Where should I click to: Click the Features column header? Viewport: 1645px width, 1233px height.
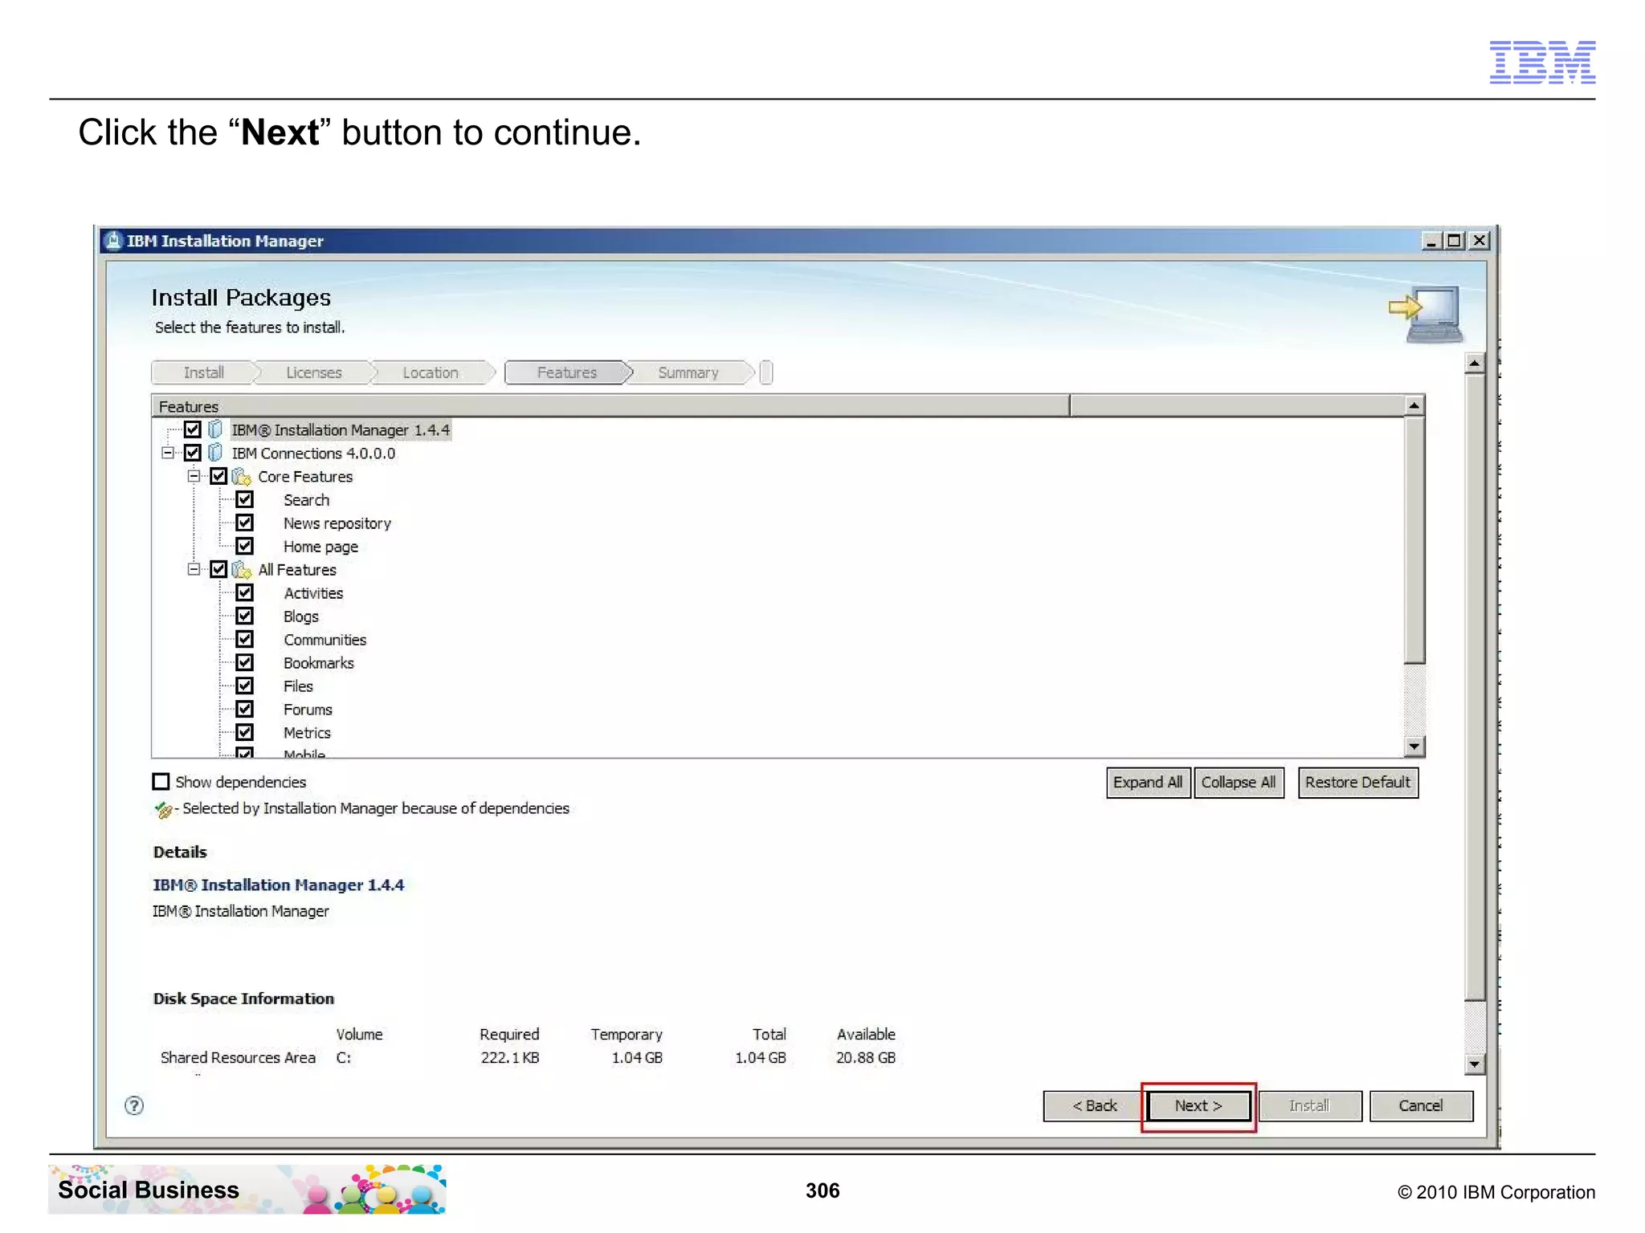pos(610,406)
